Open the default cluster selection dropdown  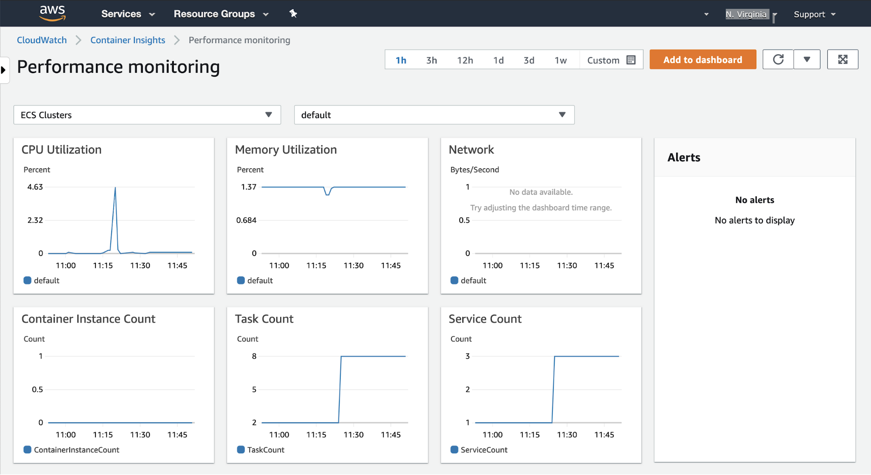click(434, 115)
